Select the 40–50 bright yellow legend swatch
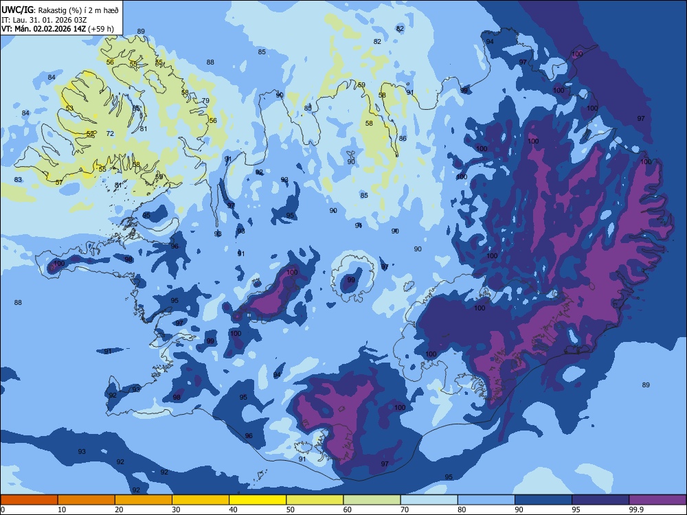This screenshot has width=687, height=515. [x=258, y=500]
